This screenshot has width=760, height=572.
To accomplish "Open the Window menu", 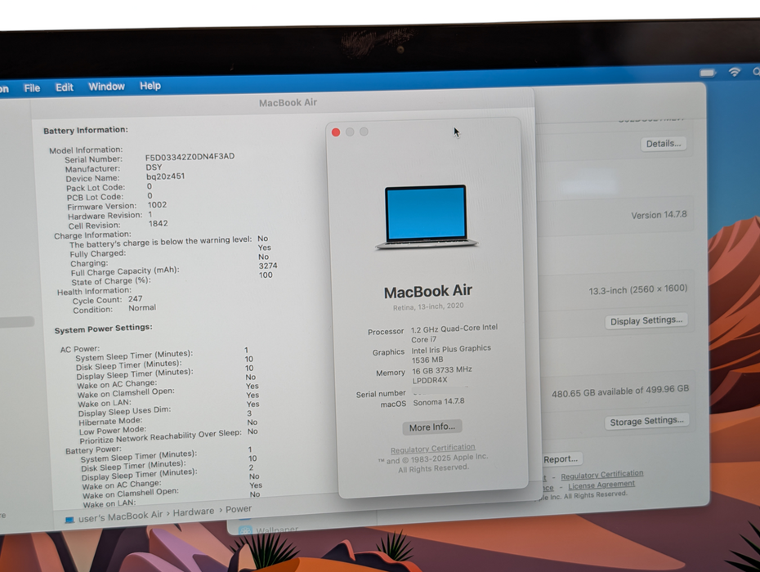I will pos(106,87).
